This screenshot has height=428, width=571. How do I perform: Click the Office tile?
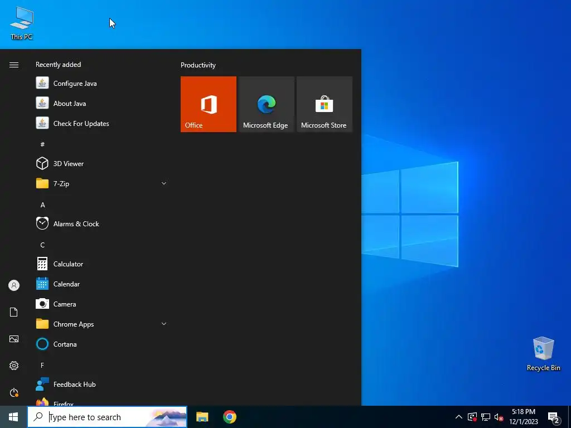click(209, 104)
